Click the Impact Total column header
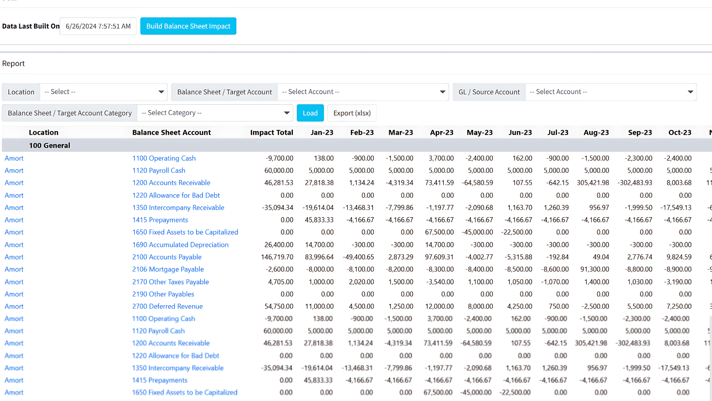Screen dimensions: 712x401 coord(272,132)
